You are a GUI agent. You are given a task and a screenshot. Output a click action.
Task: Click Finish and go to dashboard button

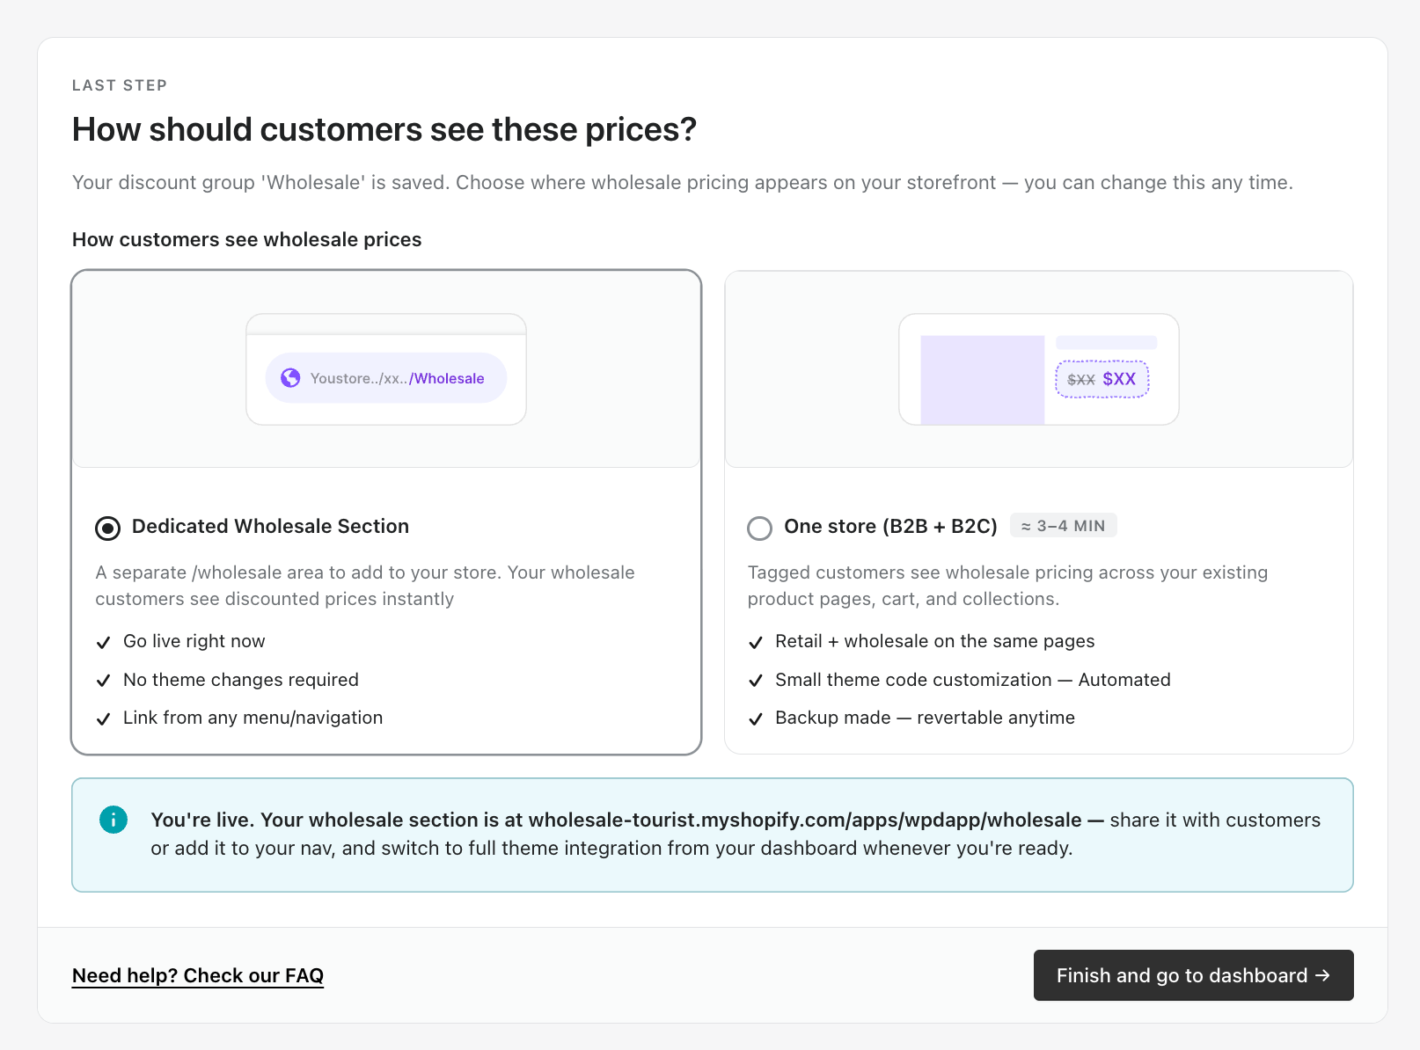click(1193, 975)
